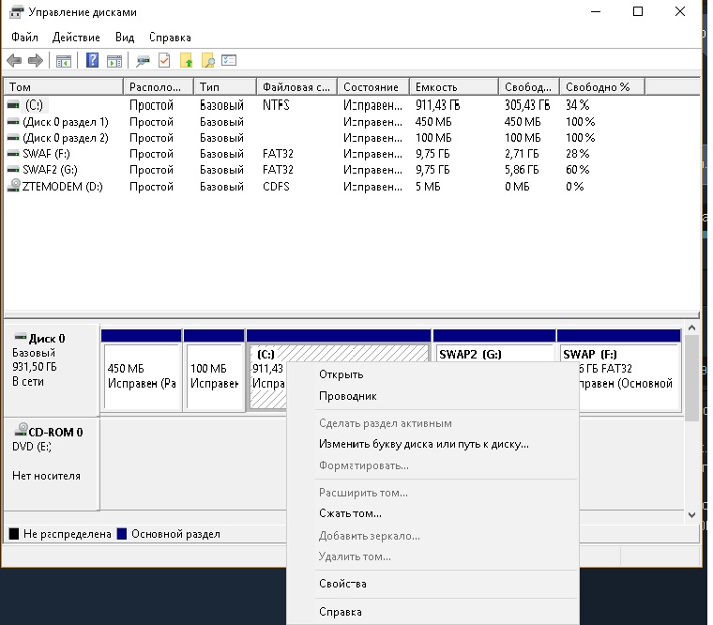Click the CD-ROM 0 disc icon
713x625 pixels.
point(21,430)
